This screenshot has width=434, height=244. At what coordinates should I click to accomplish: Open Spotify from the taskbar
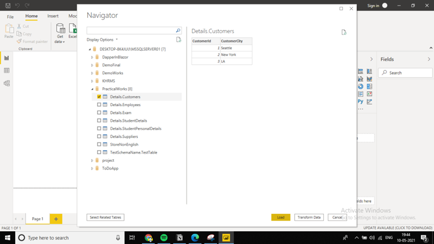pos(164,238)
